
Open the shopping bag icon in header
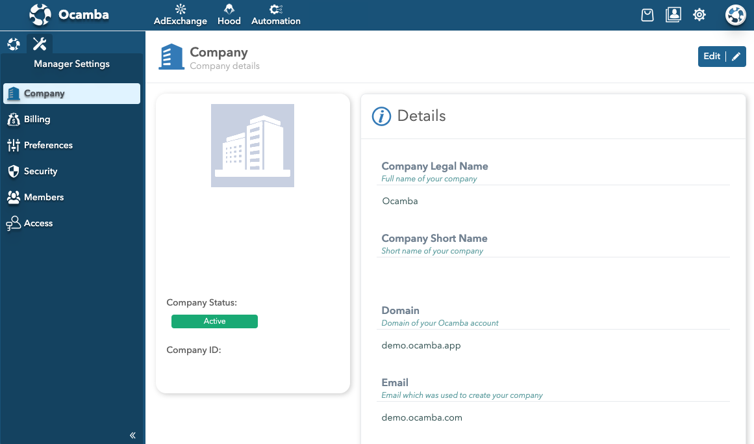click(x=647, y=15)
